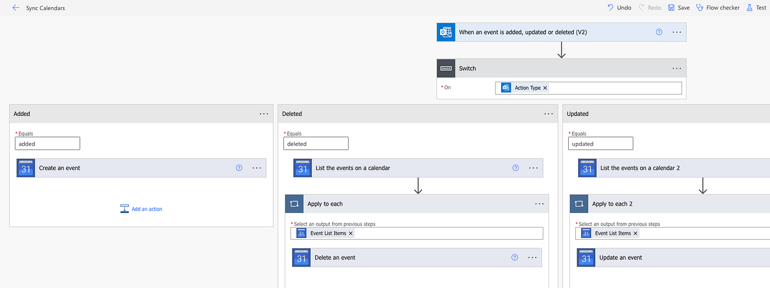This screenshot has width=770, height=288.
Task: Open the ellipsis menu of Apply to each
Action: click(x=540, y=204)
